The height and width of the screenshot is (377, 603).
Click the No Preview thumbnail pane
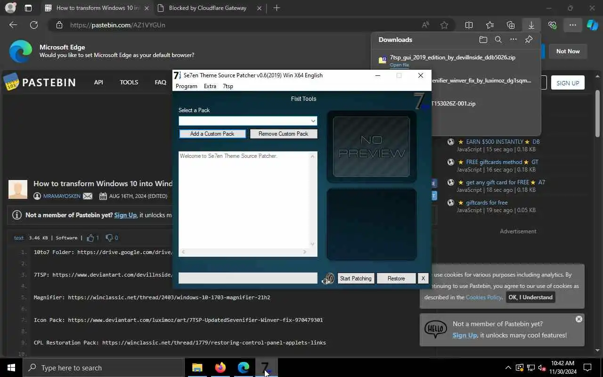[x=372, y=147]
